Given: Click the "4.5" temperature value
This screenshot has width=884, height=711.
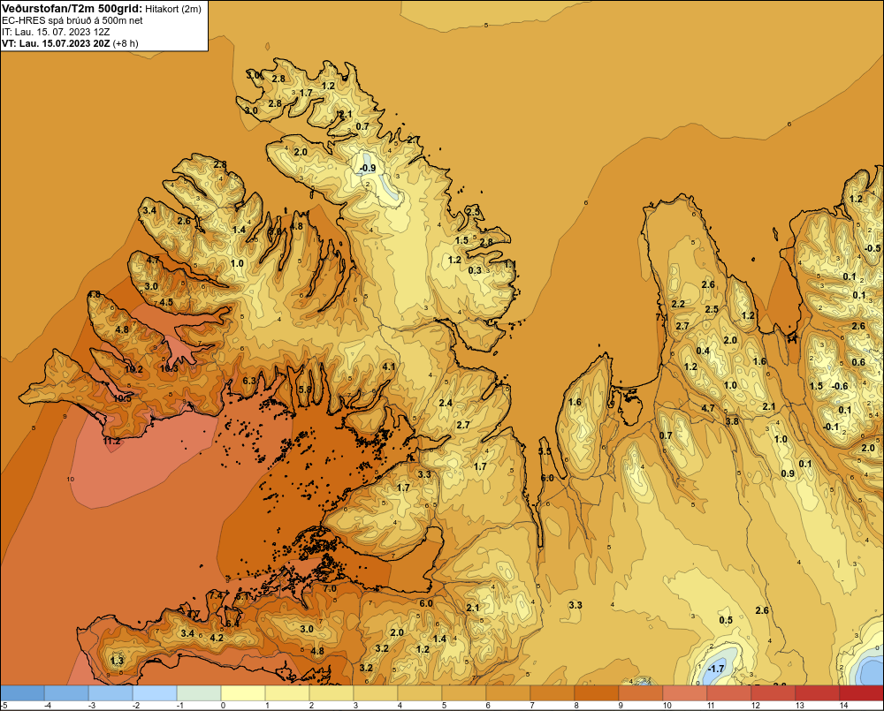Looking at the screenshot, I should pos(166,302).
